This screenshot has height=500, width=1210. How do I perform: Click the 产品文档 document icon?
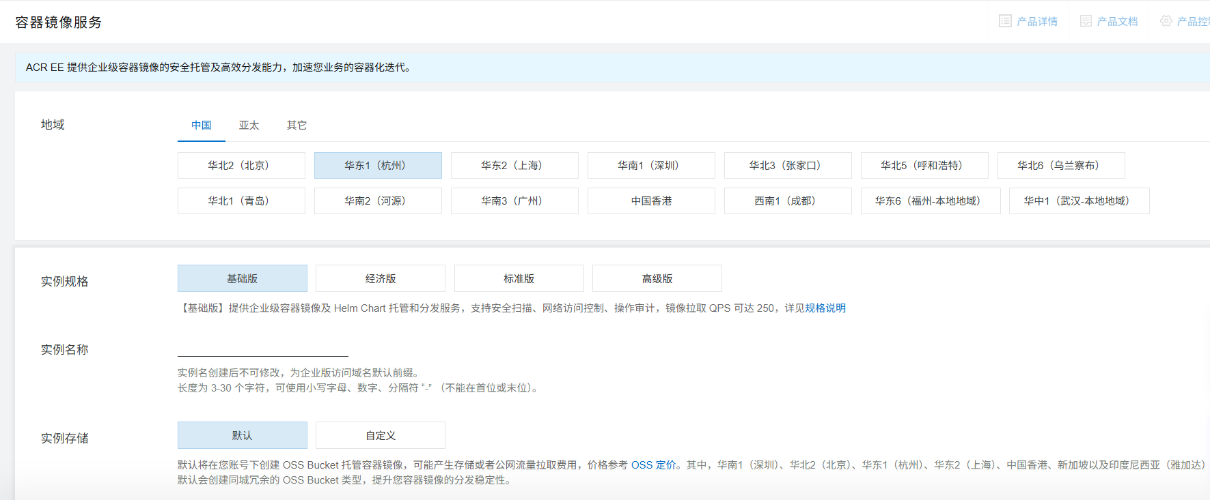point(1086,21)
